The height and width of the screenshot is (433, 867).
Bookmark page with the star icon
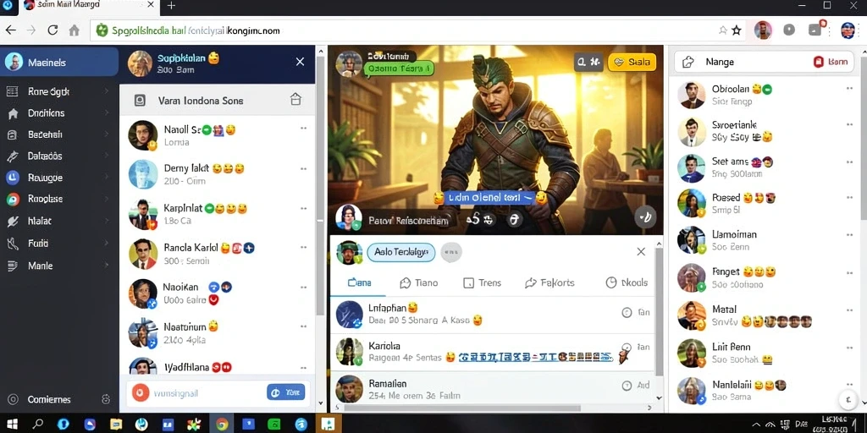point(737,30)
